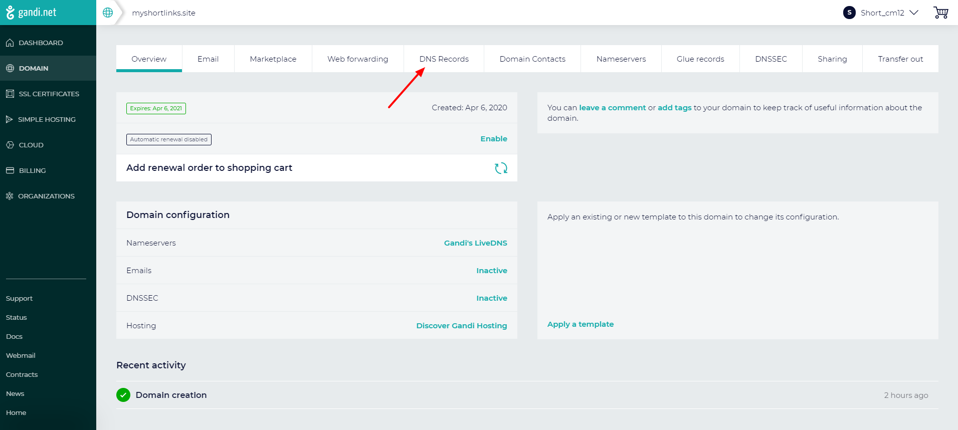Open Dashboard in the sidebar

click(x=48, y=43)
